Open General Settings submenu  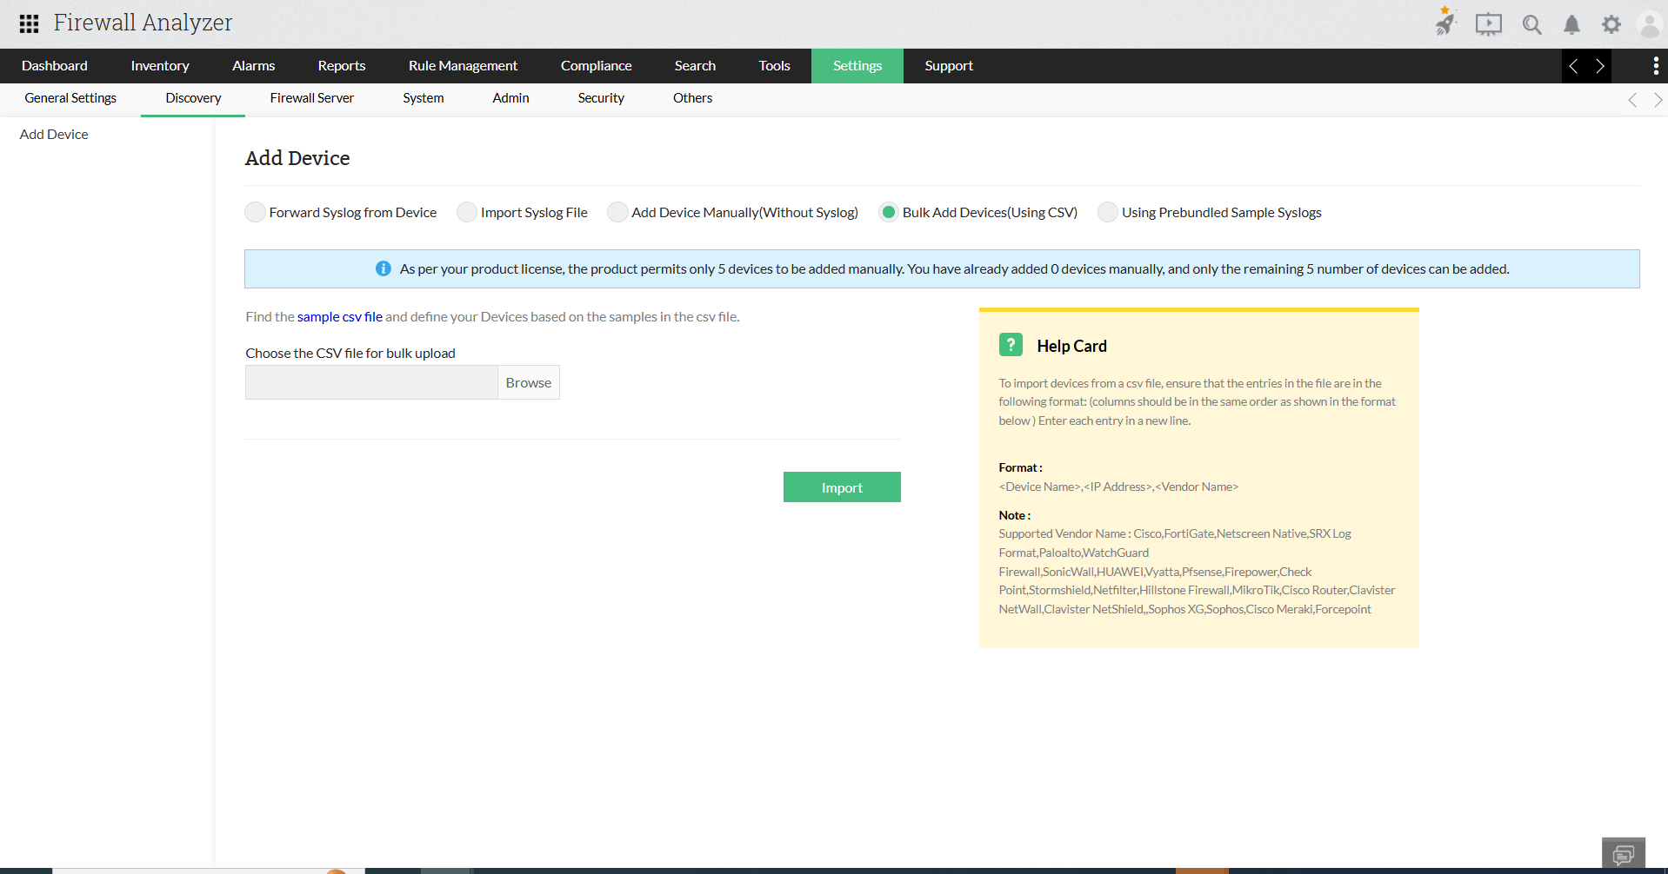tap(70, 98)
